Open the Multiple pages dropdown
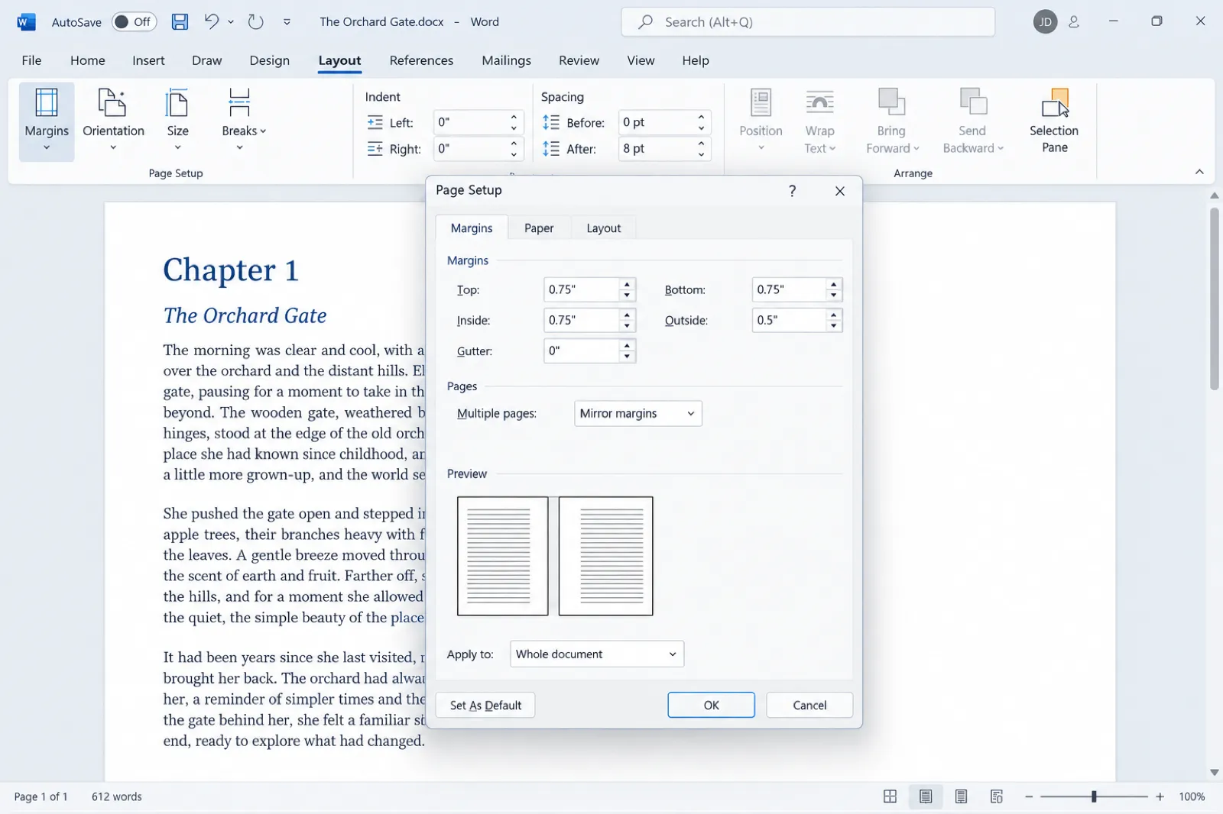Screen dimensions: 1223x814 tap(638, 414)
